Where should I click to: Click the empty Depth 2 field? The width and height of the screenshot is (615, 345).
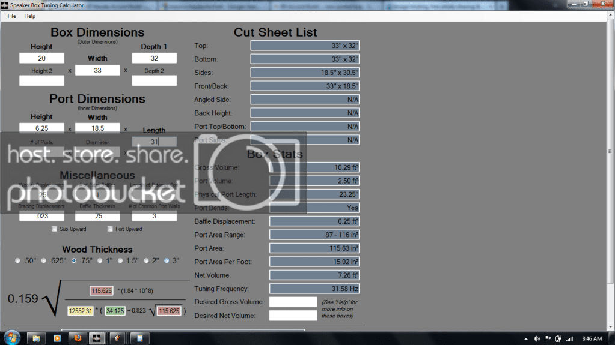154,80
